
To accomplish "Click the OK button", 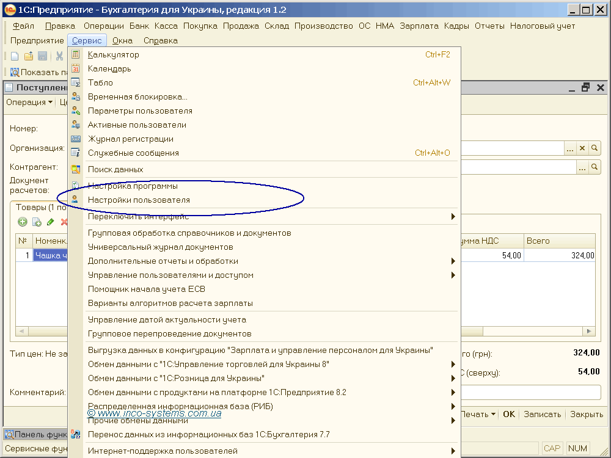I will [509, 414].
